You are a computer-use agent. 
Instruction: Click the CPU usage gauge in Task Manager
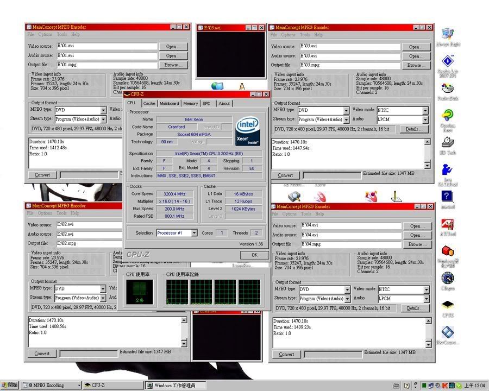[x=140, y=292]
